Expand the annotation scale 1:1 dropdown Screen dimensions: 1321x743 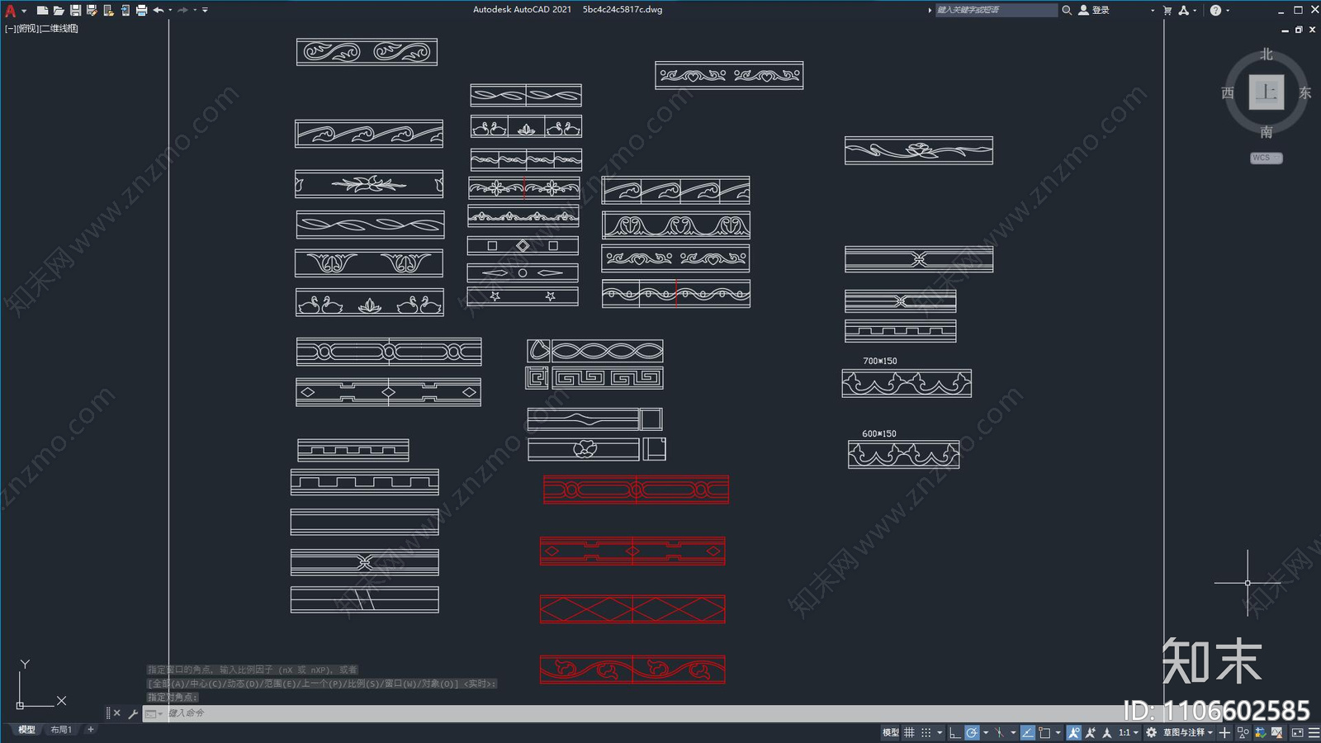point(1128,732)
